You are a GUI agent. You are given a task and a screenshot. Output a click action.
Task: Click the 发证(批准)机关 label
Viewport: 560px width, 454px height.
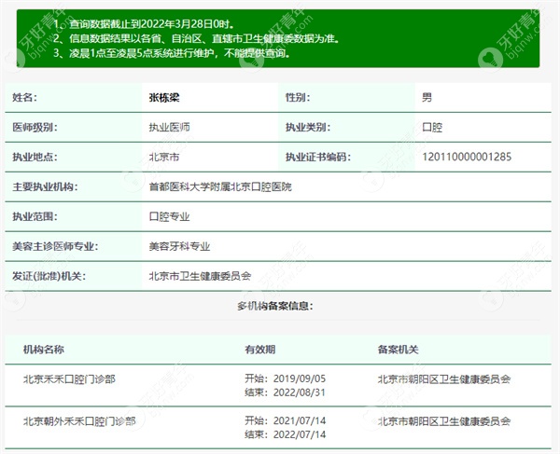pos(49,276)
